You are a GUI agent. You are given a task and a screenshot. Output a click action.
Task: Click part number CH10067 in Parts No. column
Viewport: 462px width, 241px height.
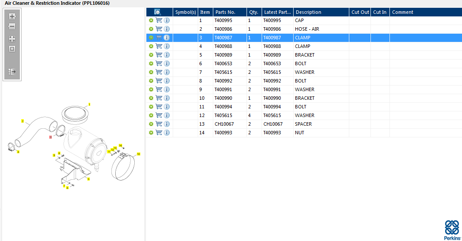click(x=224, y=124)
